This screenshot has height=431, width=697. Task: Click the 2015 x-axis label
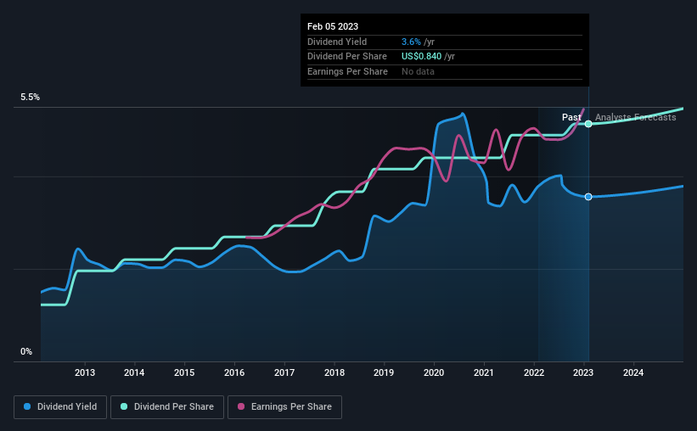184,372
